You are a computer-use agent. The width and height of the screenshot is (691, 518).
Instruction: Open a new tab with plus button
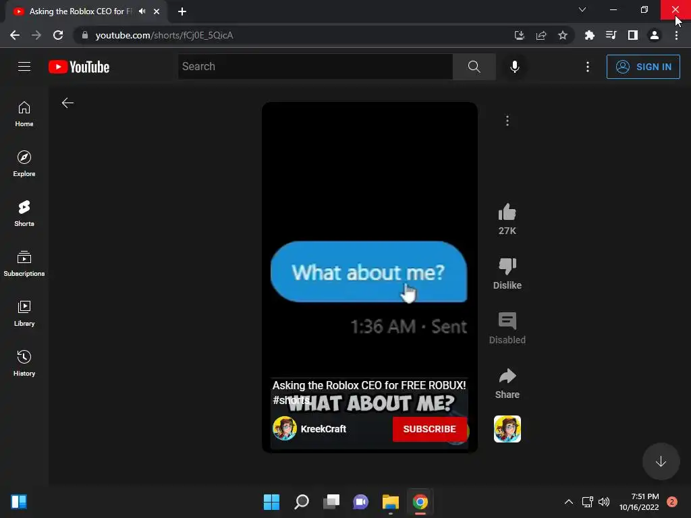tap(182, 11)
